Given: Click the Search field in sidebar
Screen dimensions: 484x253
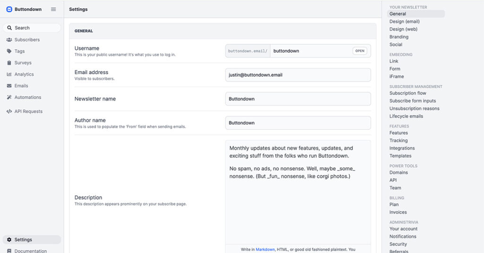Looking at the screenshot, I should click(x=32, y=28).
